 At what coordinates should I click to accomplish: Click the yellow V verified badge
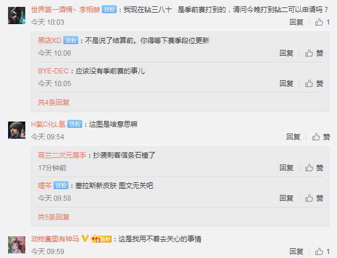tap(85, 239)
